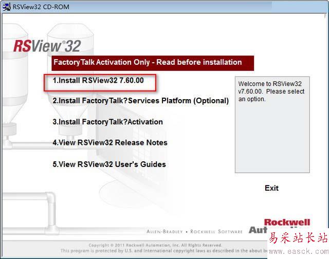Select Install RSView32 7.60.00 option

(x=98, y=81)
